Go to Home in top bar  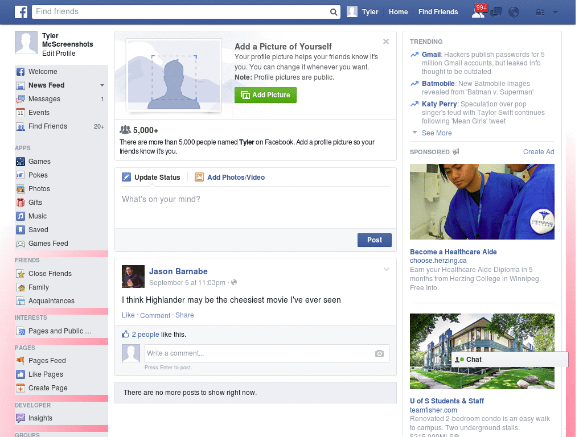pyautogui.click(x=398, y=12)
